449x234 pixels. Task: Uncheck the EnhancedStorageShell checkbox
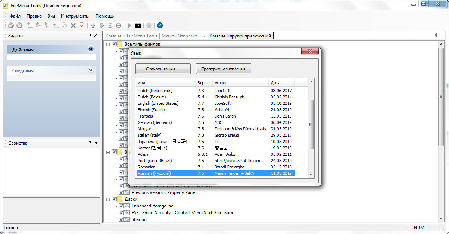(x=121, y=206)
